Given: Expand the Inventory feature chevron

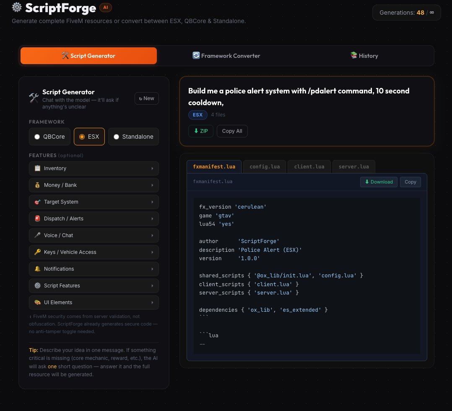Looking at the screenshot, I should click(152, 168).
